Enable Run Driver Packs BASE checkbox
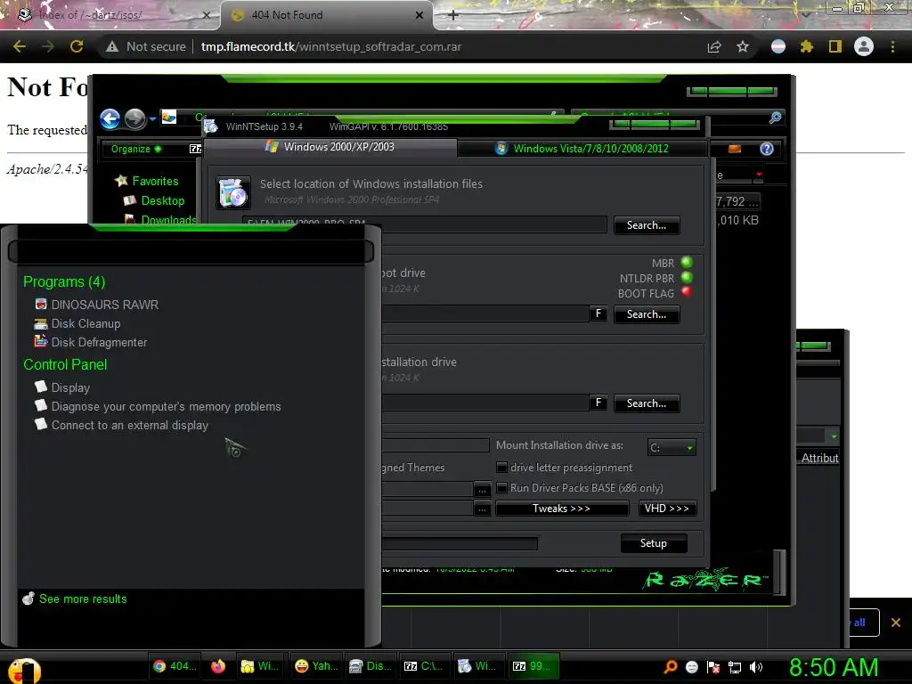 pyautogui.click(x=502, y=487)
